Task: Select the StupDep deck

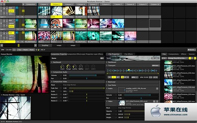Action: coord(45,46)
